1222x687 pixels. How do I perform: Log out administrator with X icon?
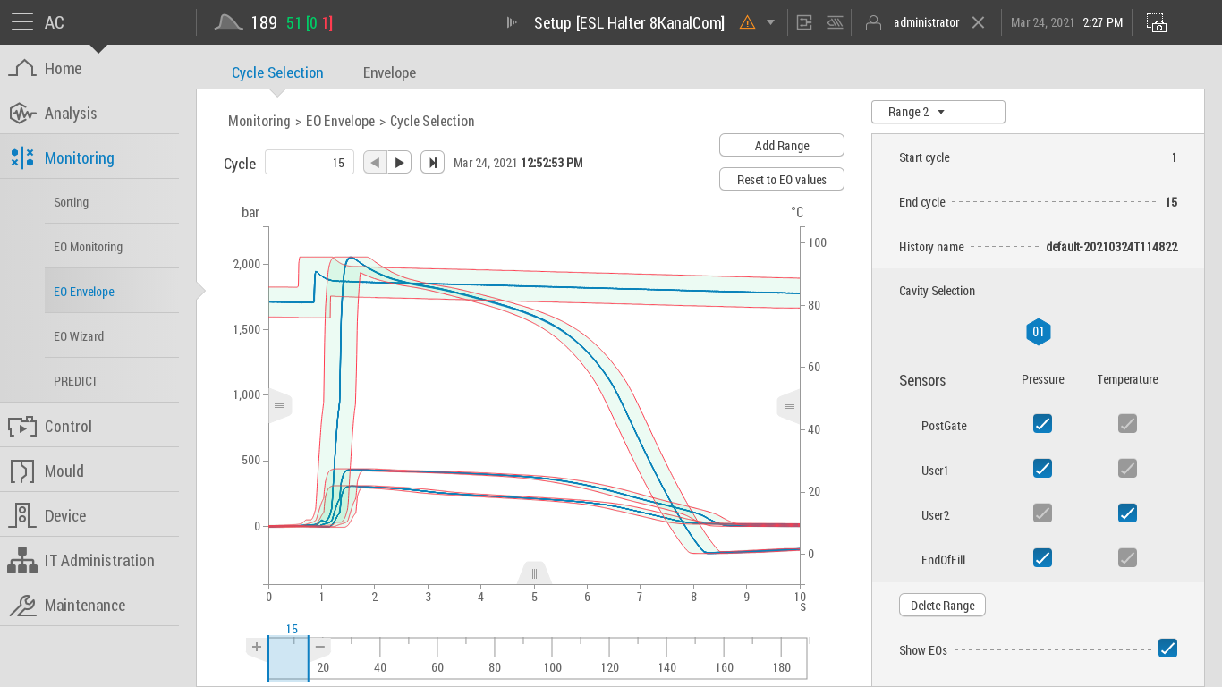tap(979, 22)
